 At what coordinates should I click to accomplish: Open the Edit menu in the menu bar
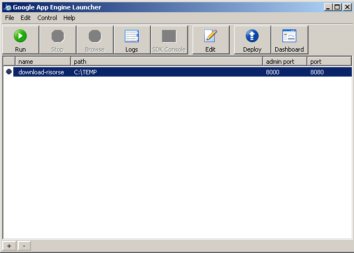tap(26, 18)
